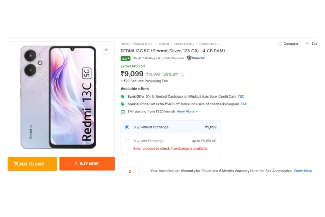Add the phone to cart
Screen dimensions: 325x217
coord(32,164)
